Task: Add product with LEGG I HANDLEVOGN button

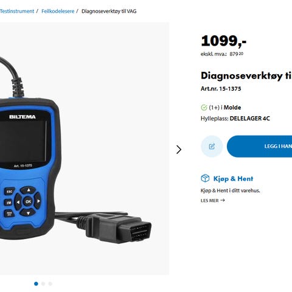Action: tap(259, 146)
